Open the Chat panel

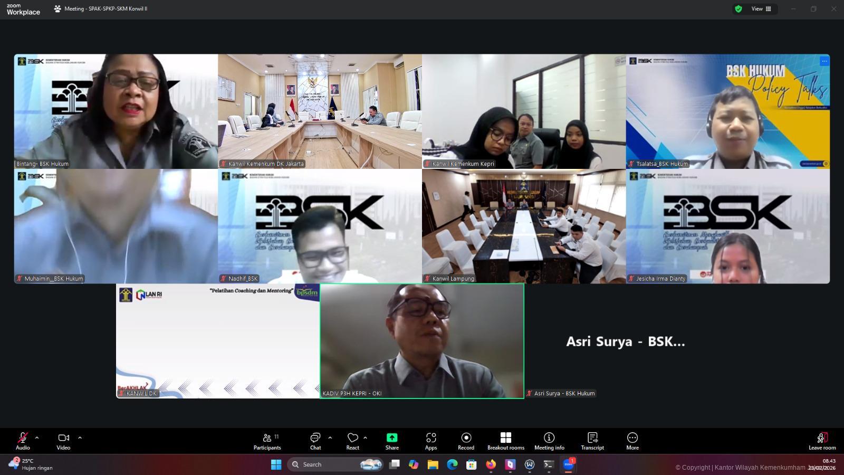tap(315, 441)
